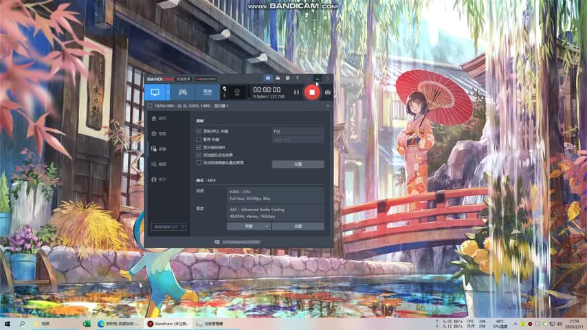
Task: Click the pause hotkey input field
Action: [298, 140]
